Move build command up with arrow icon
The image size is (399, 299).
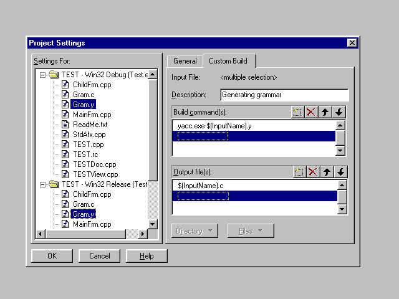click(326, 112)
